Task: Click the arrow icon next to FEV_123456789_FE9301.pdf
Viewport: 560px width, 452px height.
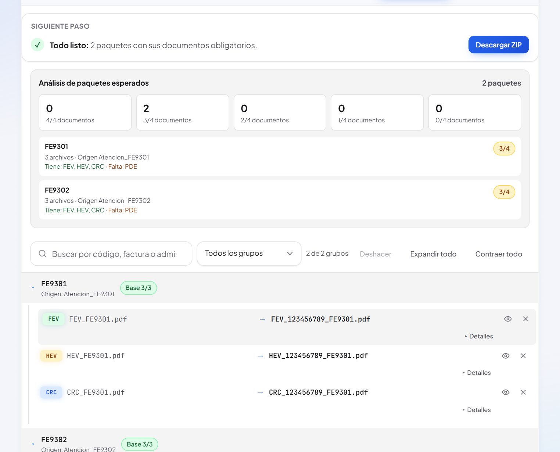Action: (x=262, y=319)
